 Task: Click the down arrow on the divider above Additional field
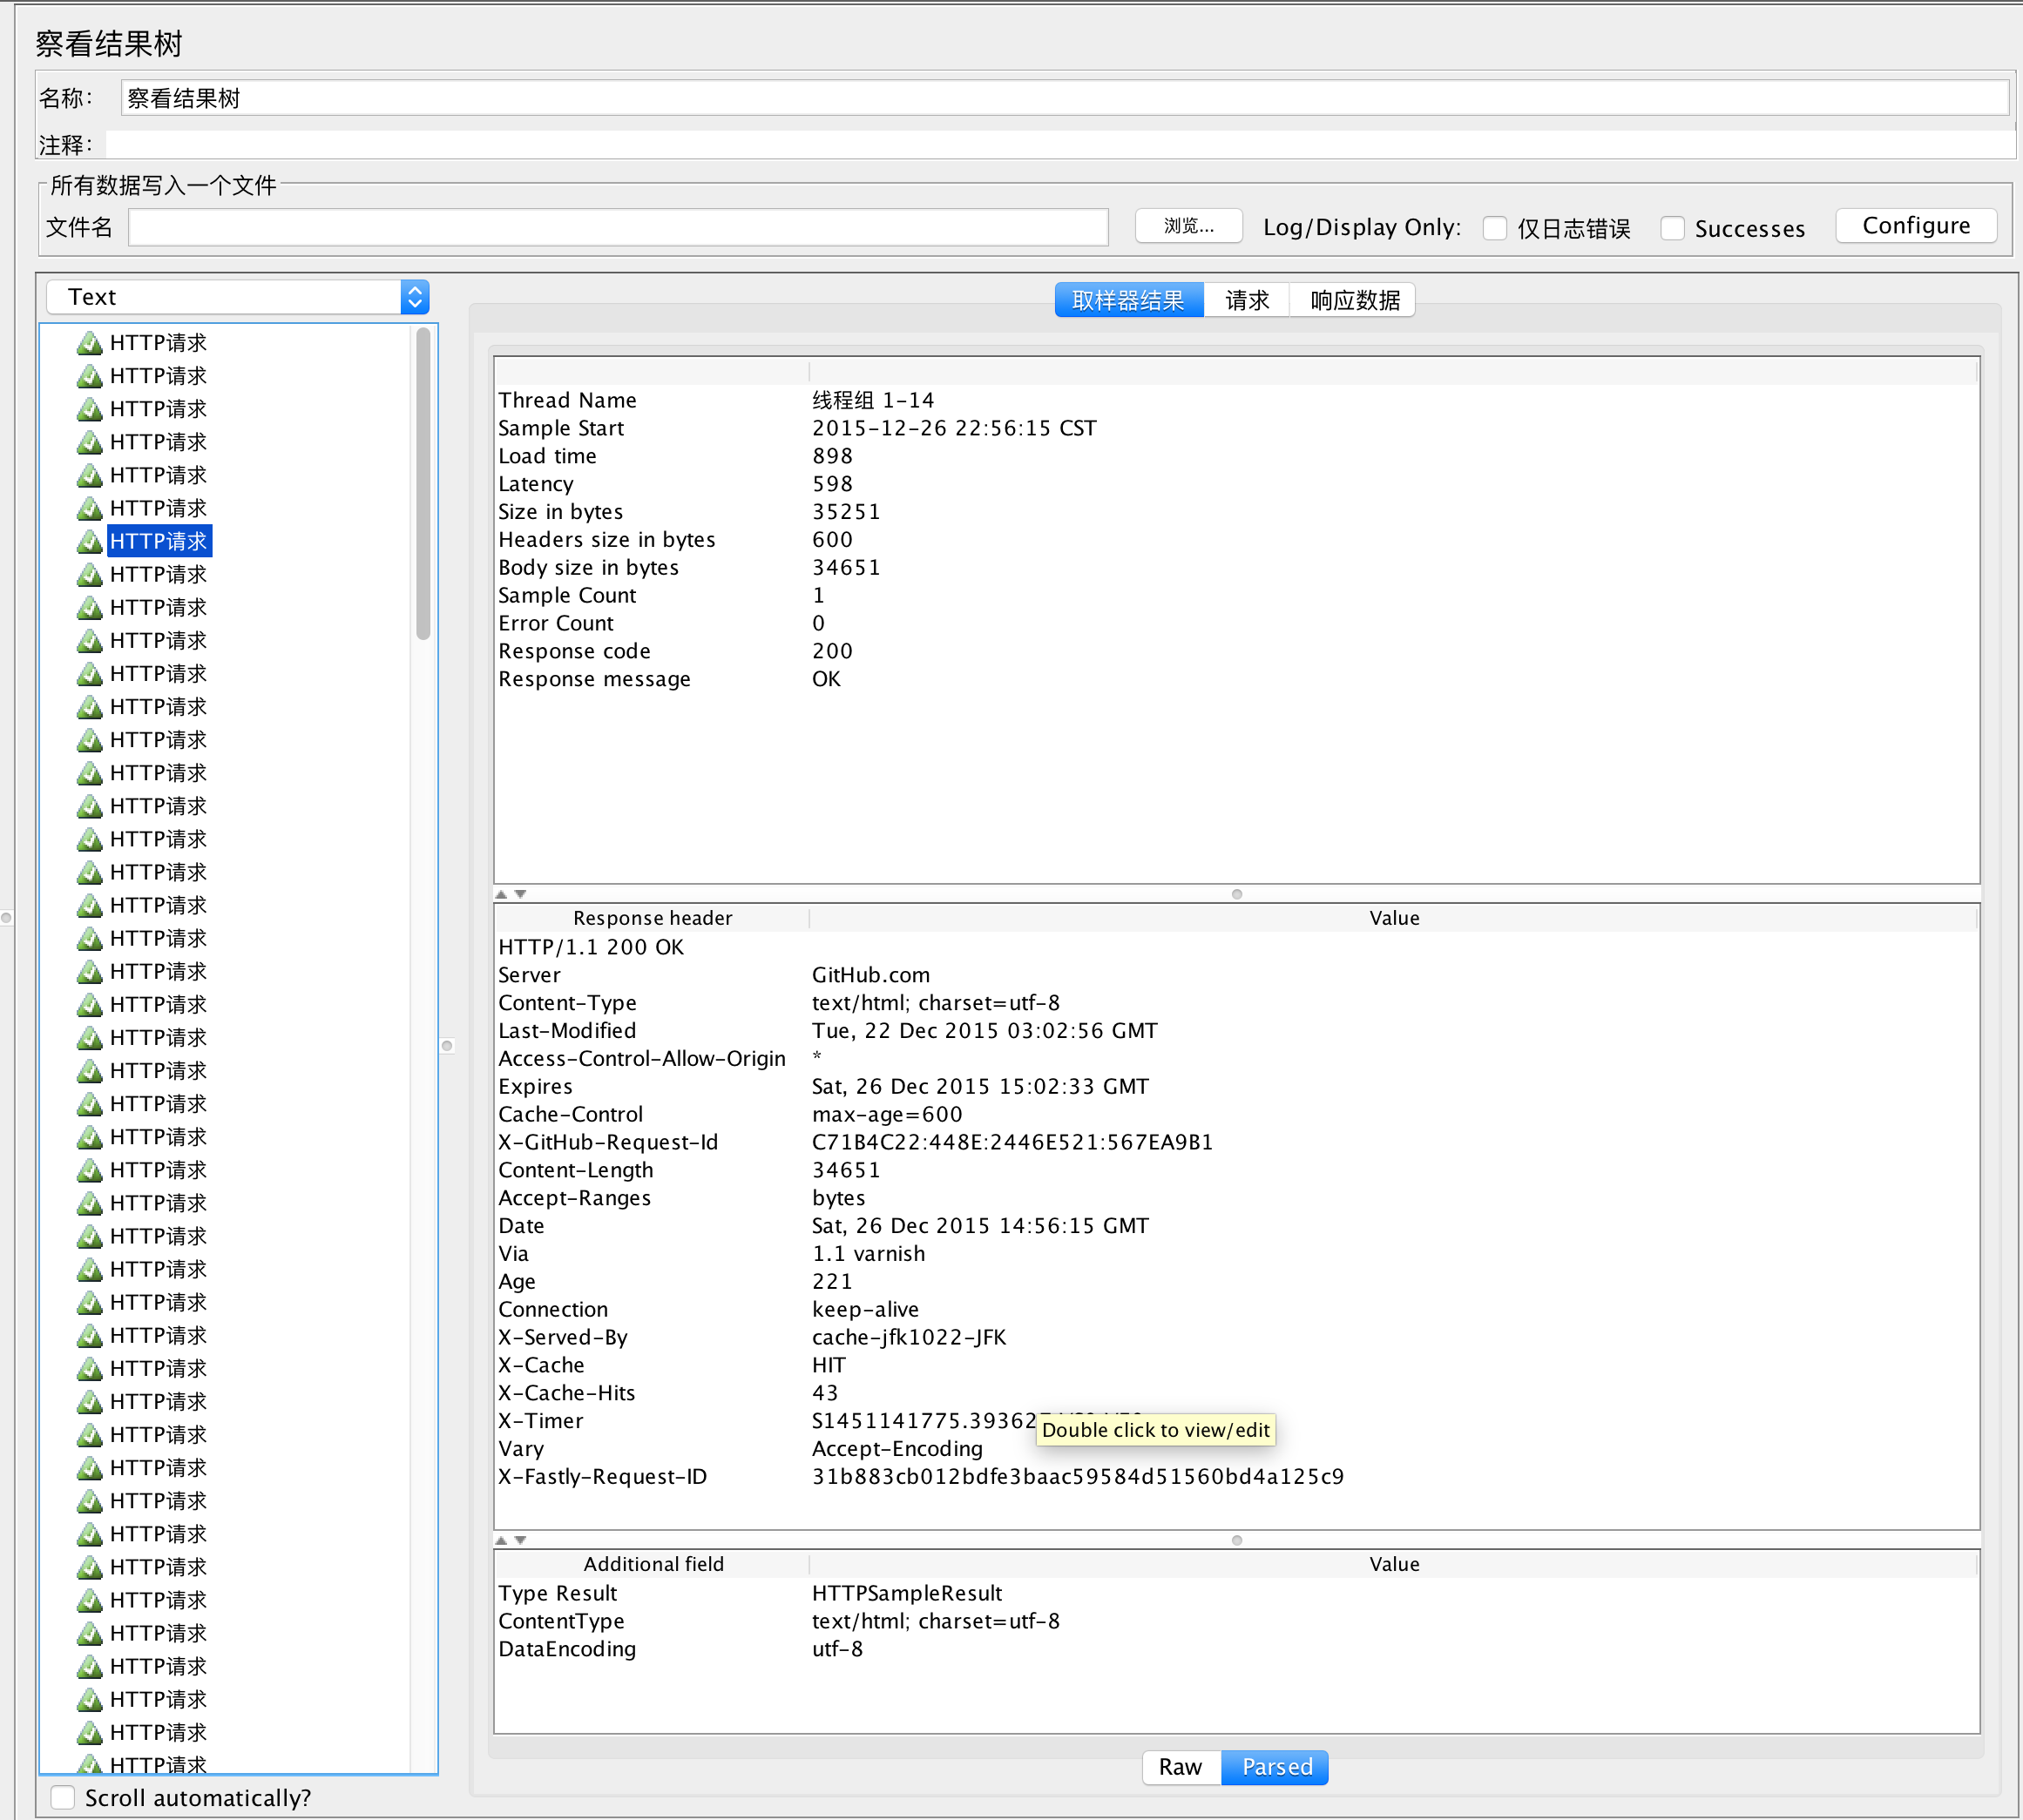pos(520,1540)
